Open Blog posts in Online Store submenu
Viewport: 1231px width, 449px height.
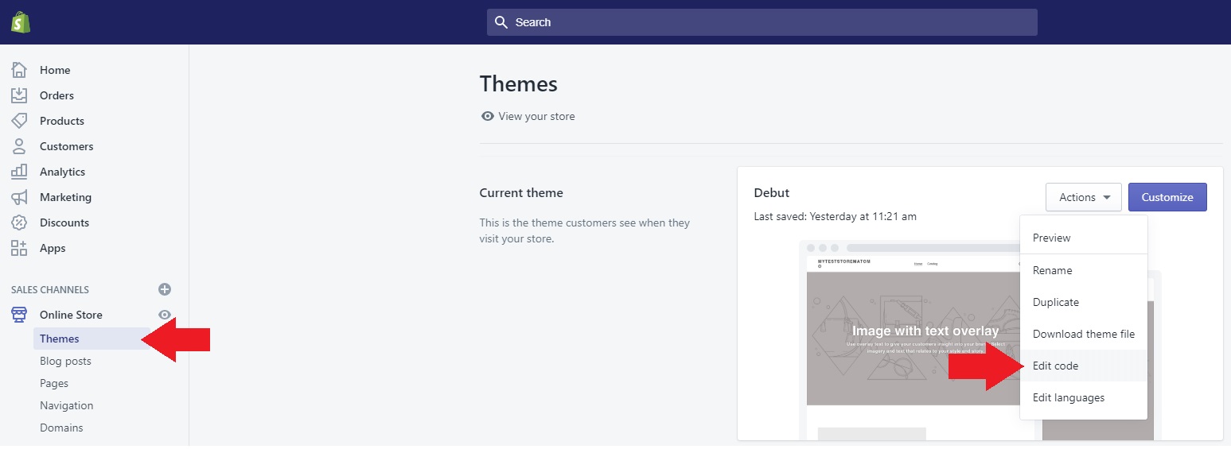pyautogui.click(x=65, y=361)
